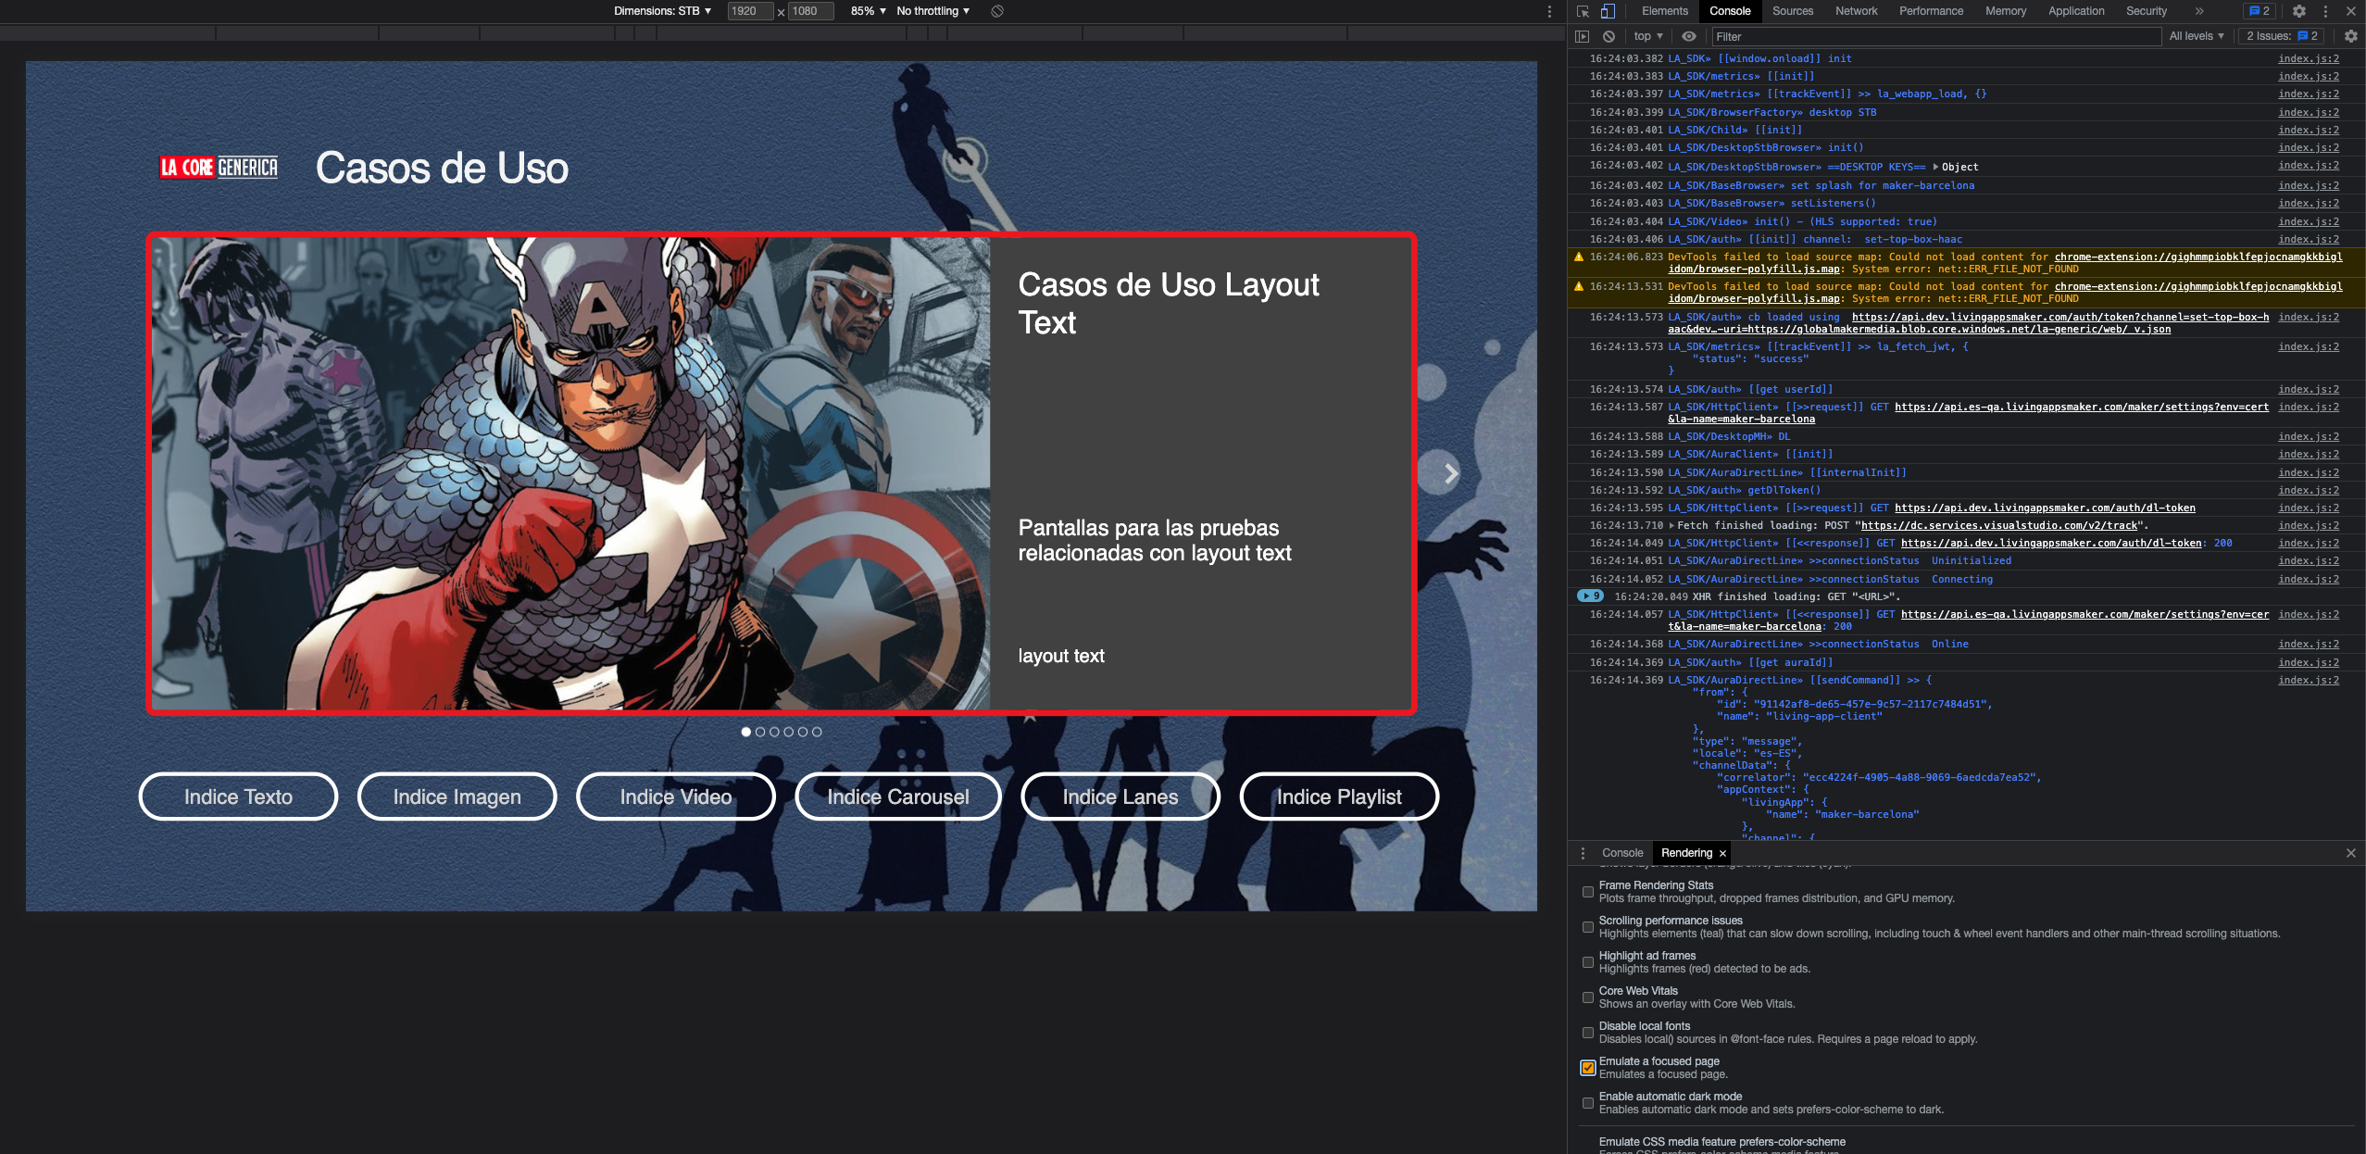Select the second carousel pagination dot
The height and width of the screenshot is (1154, 2366).
[760, 732]
